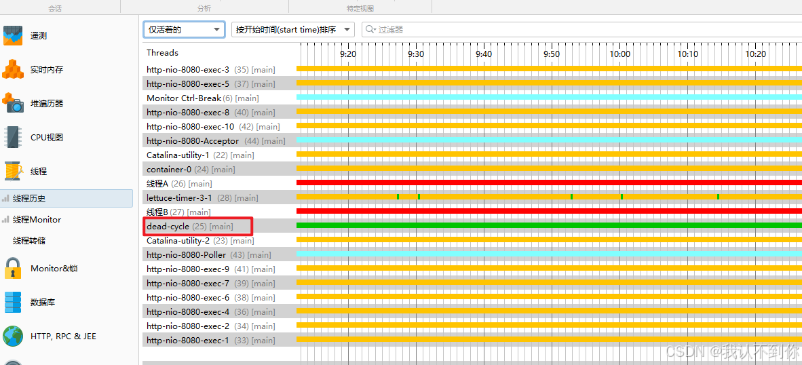
Task: Select the 线程历史 view
Action: 66,199
